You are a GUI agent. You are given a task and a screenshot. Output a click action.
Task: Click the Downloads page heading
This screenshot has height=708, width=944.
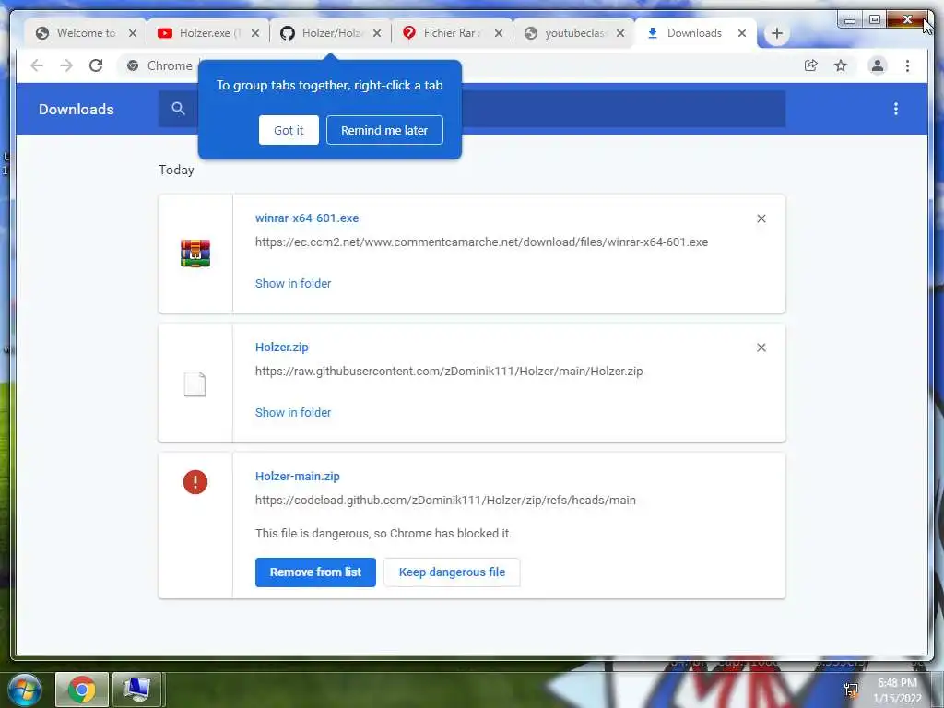pyautogui.click(x=77, y=109)
